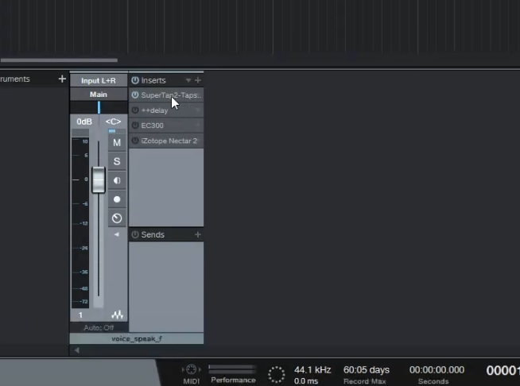Screen dimensions: 520x386
Task: Add a send with the plus icon
Action: [x=198, y=234]
